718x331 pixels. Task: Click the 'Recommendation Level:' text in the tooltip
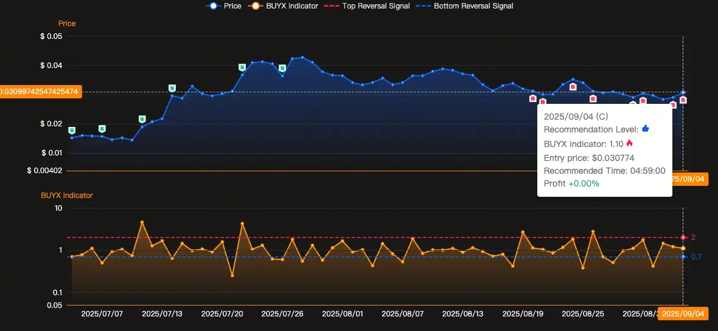point(591,129)
